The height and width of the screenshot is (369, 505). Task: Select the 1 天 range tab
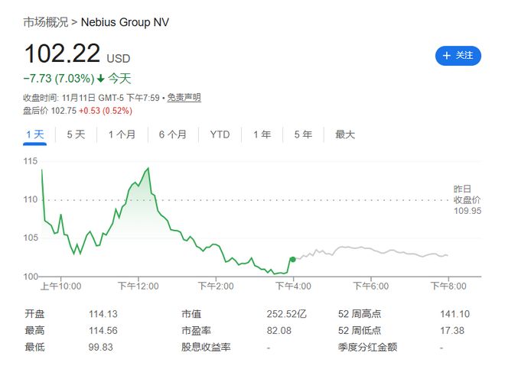[35, 134]
